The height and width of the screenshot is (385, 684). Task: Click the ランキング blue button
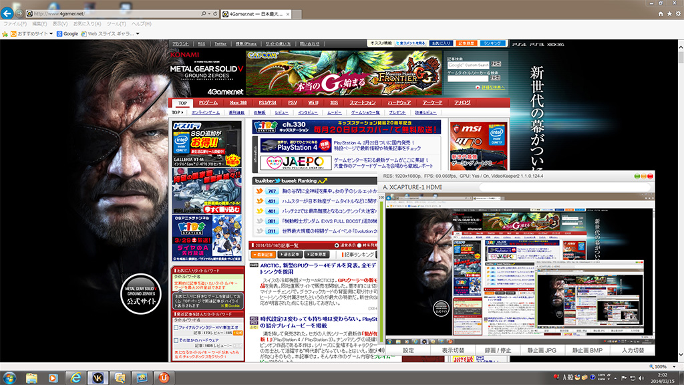coord(492,43)
